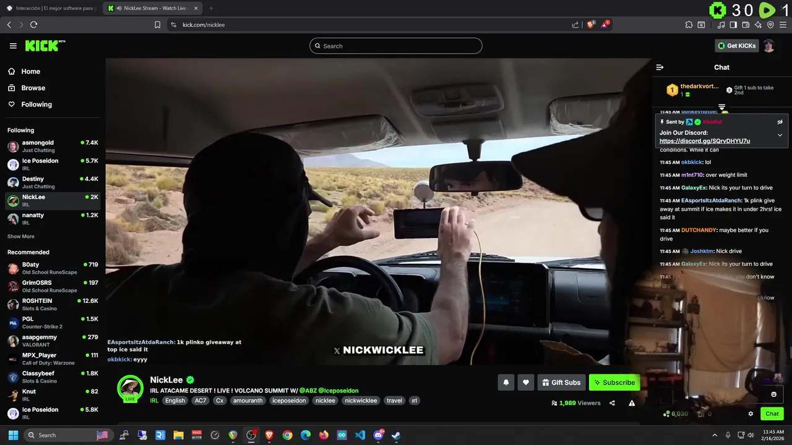Toggle follow heart on NickLee
The image size is (792, 445).
[525, 383]
